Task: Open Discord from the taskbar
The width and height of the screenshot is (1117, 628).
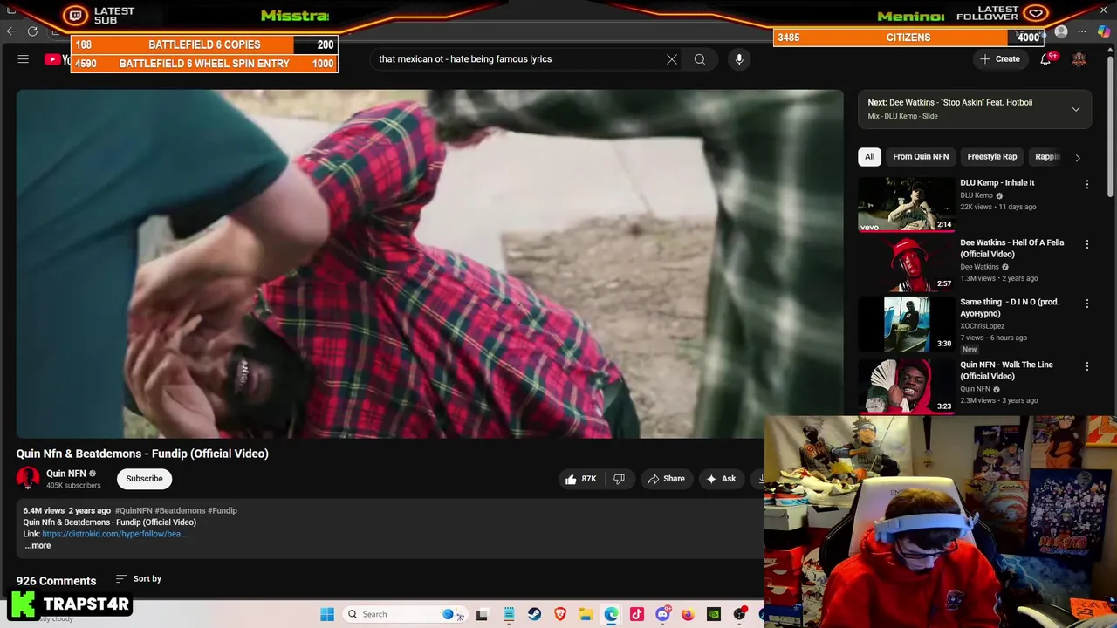Action: point(662,614)
